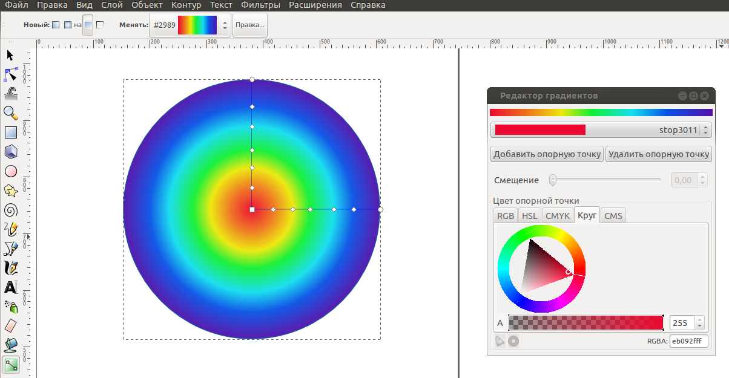The image size is (729, 378).
Task: Select the Spiral tool
Action: 10,210
